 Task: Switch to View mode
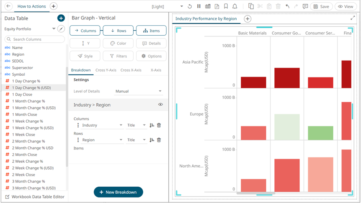pyautogui.click(x=345, y=7)
